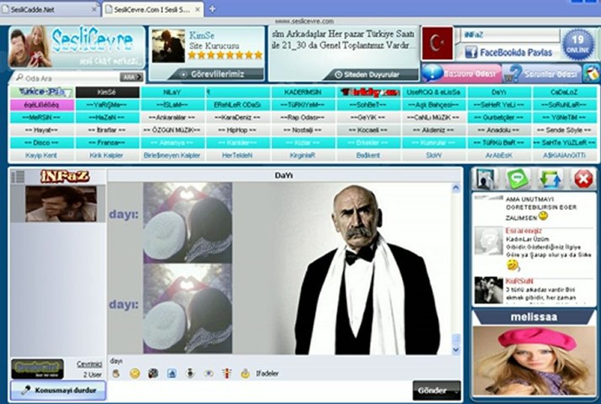Join the --YaRŞMa-- room
Screen dimensions: 601x404
click(x=108, y=104)
